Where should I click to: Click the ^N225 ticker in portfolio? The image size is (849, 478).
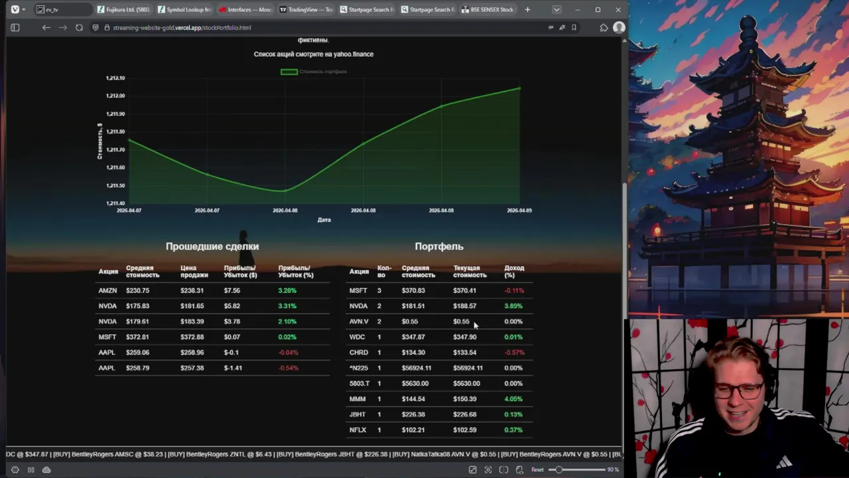358,368
